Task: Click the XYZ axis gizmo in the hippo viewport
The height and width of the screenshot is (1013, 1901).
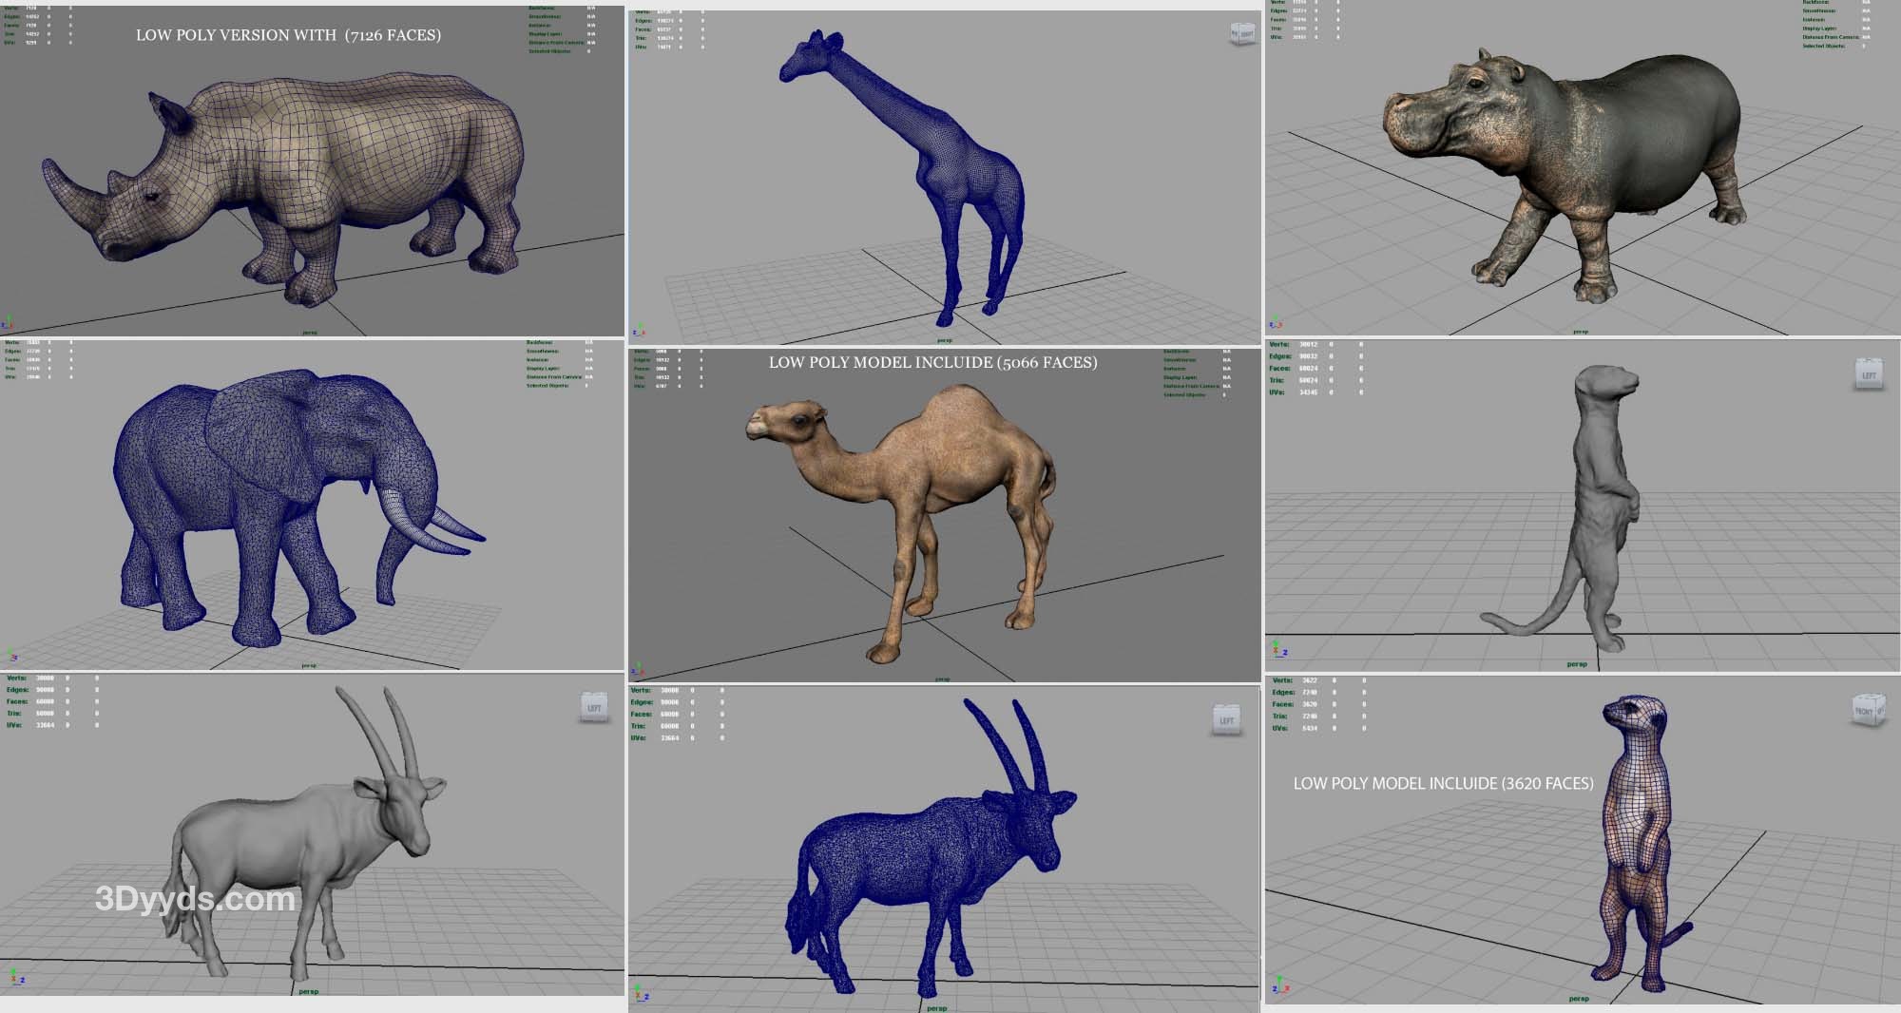Action: 1276,325
